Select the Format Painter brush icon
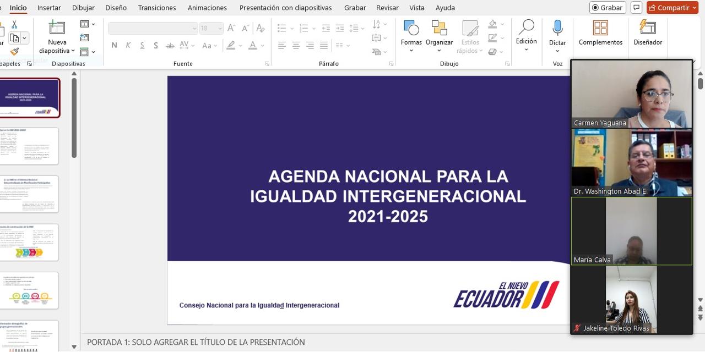705x352 pixels. [14, 51]
